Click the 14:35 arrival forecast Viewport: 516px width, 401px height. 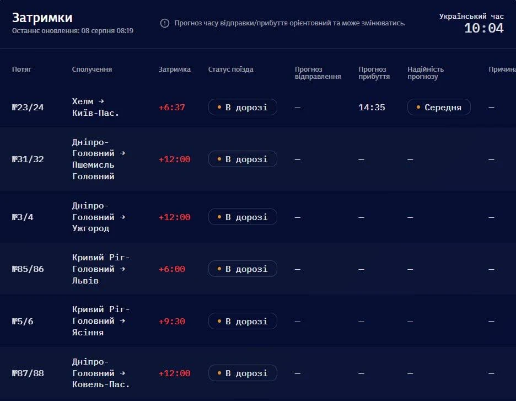[372, 108]
